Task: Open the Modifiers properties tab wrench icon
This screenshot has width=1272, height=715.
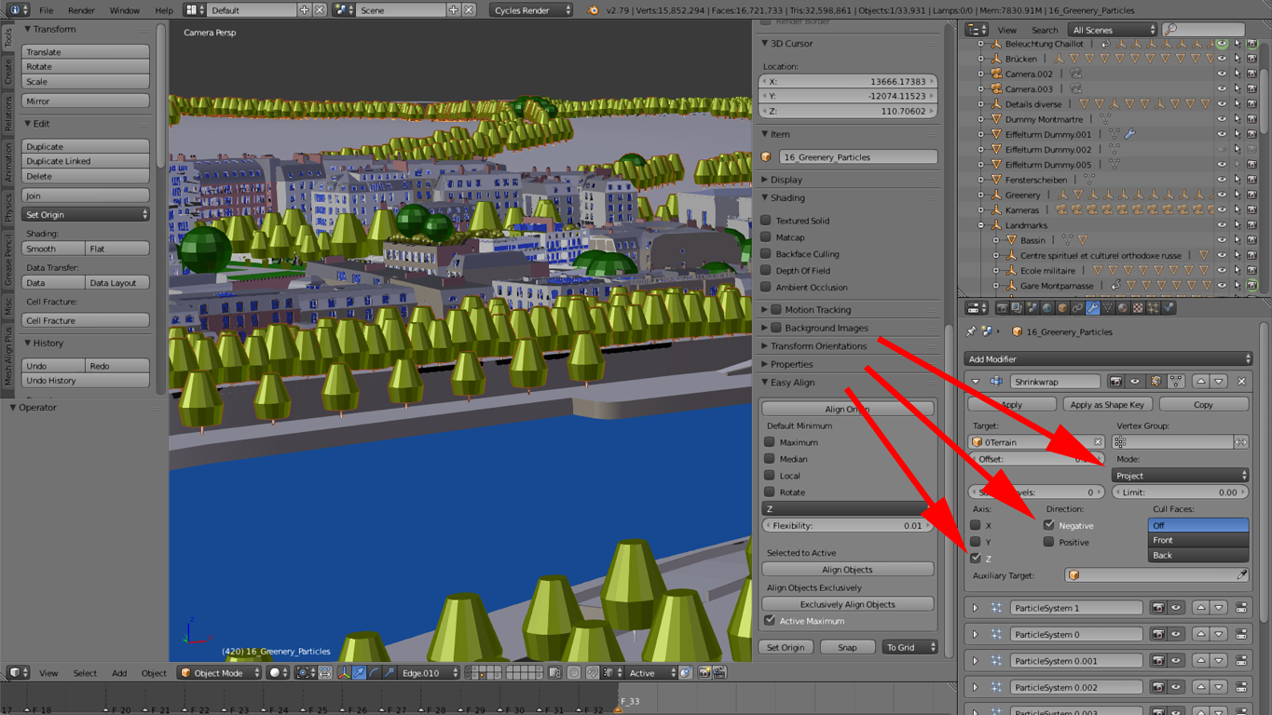Action: coord(1092,308)
